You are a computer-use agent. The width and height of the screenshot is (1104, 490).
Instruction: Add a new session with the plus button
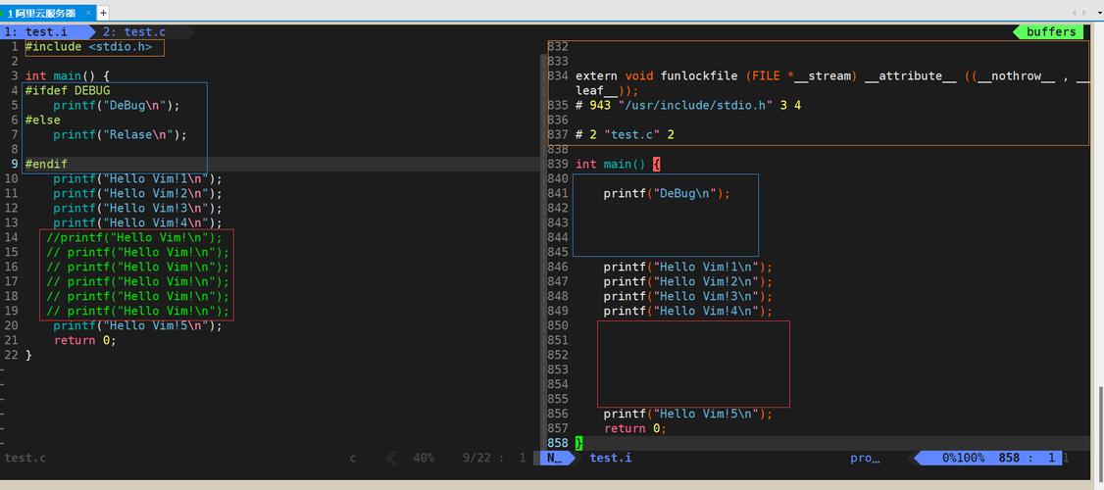click(x=103, y=14)
